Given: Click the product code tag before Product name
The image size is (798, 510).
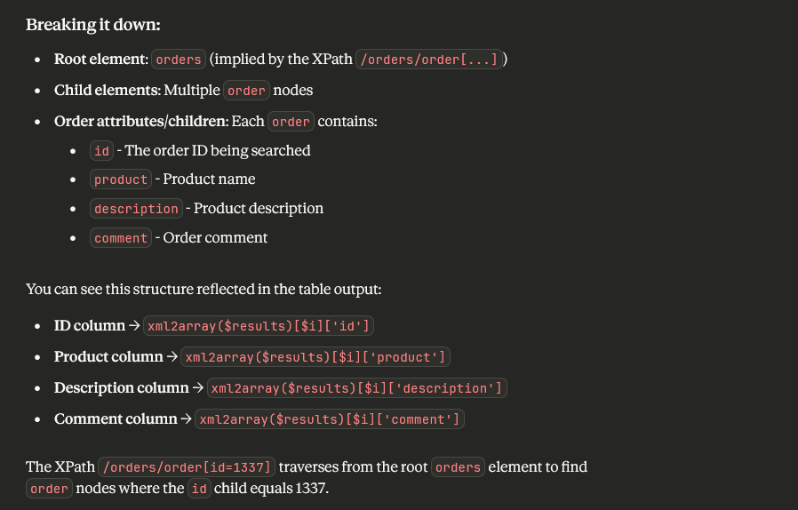Looking at the screenshot, I should pyautogui.click(x=121, y=179).
